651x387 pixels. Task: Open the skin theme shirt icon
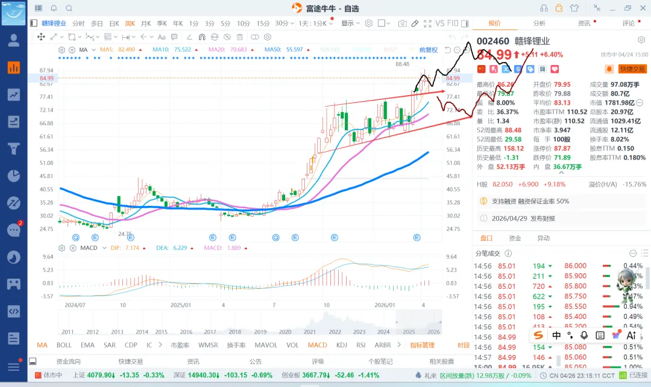click(574, 8)
